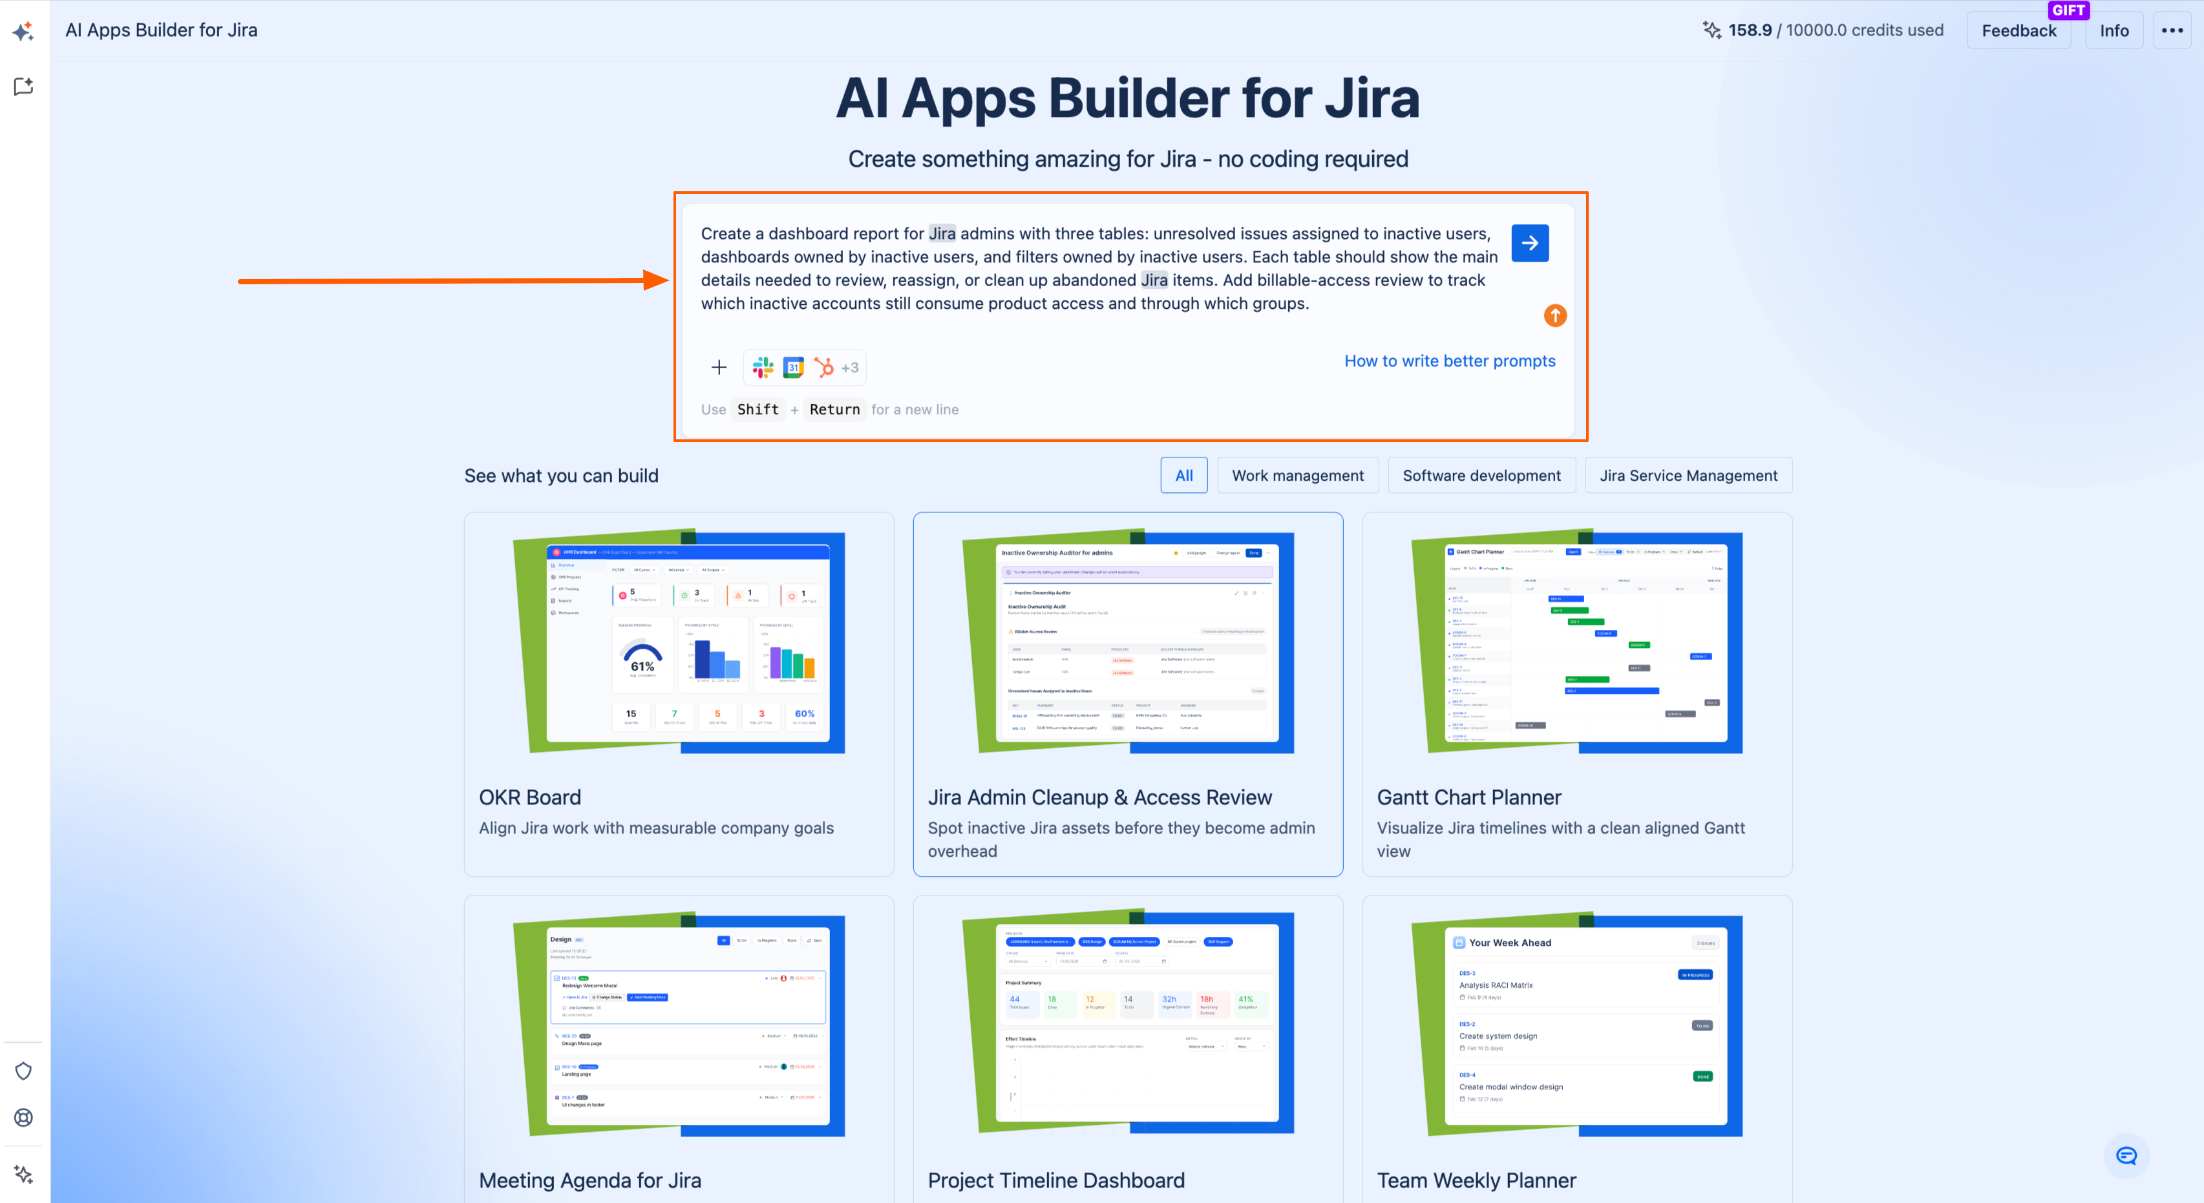Switch to Software development filter
Screen dimensions: 2204x1203
click(x=1482, y=476)
